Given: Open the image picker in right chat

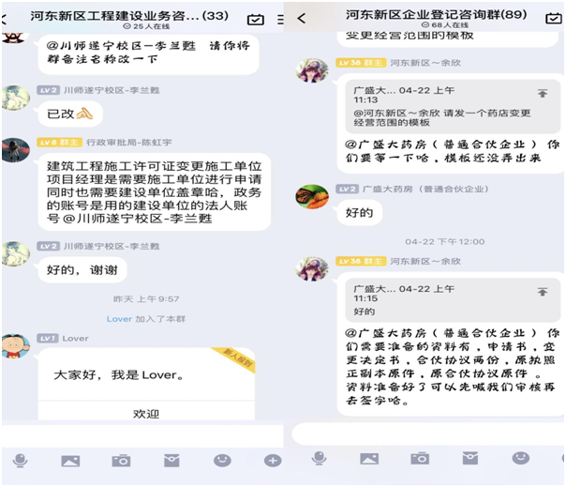Looking at the screenshot, I should click(x=369, y=459).
